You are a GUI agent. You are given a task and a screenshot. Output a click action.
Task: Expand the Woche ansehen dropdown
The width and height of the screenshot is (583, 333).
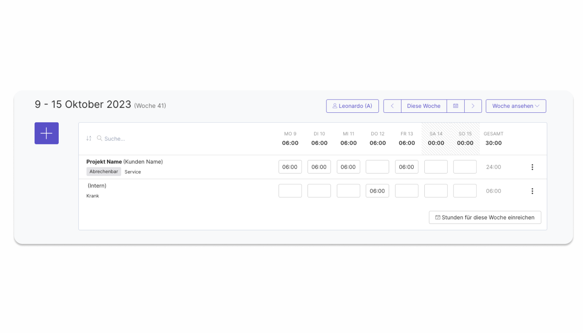pyautogui.click(x=516, y=106)
